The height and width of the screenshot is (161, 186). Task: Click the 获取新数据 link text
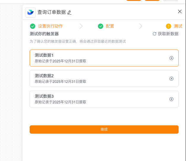(168, 34)
